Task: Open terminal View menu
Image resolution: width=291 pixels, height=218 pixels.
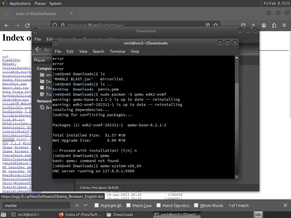Action: click(83, 51)
